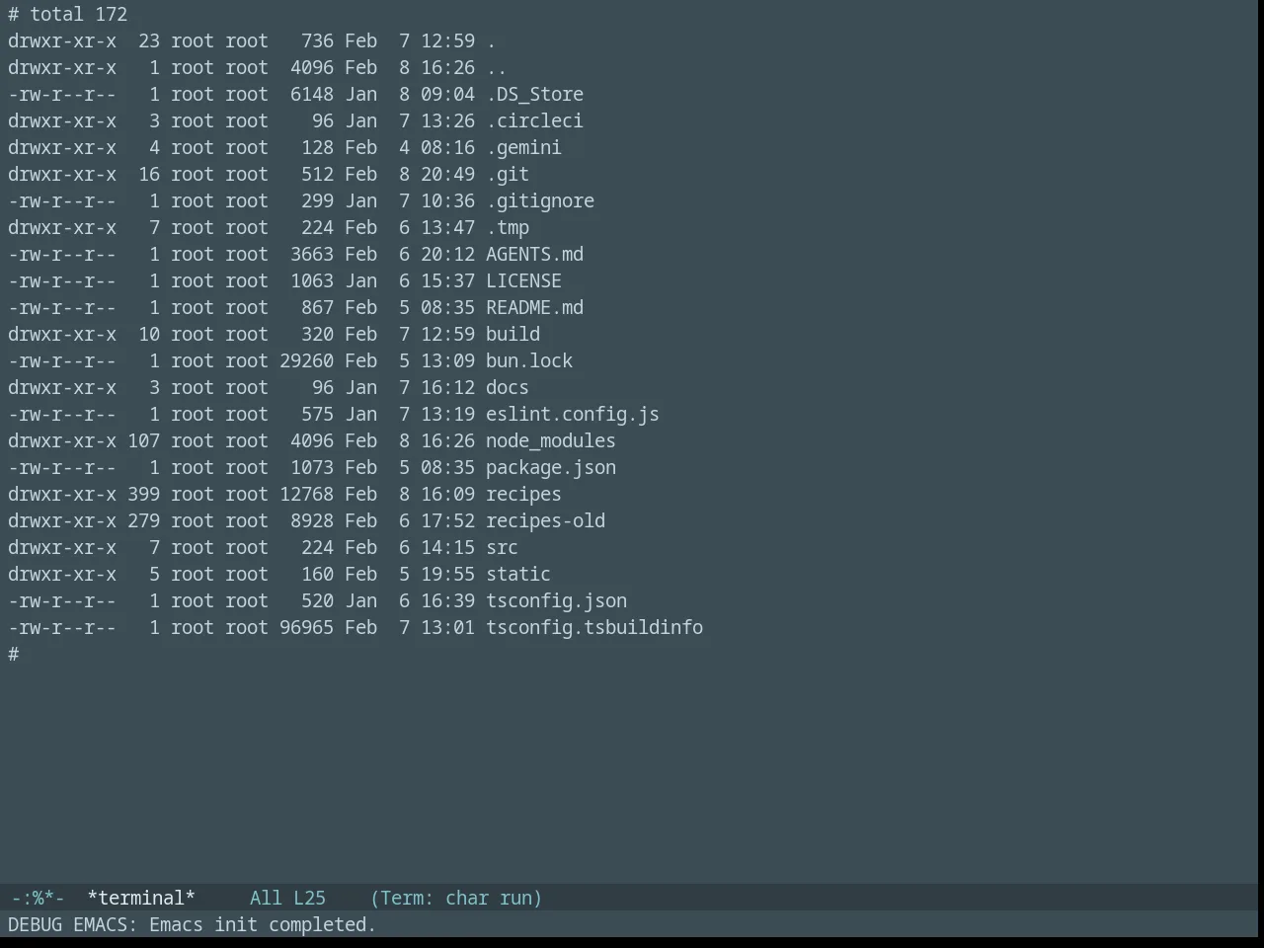1264x948 pixels.
Task: Click the tsconfig.tsbuildinfo file name
Action: (x=594, y=628)
